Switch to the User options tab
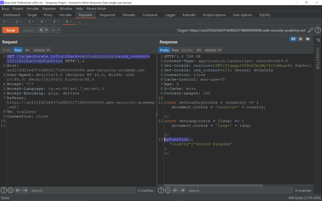 (x=243, y=15)
